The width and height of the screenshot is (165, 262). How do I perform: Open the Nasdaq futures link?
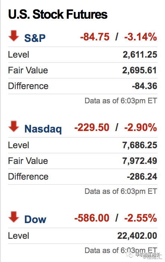point(43,129)
